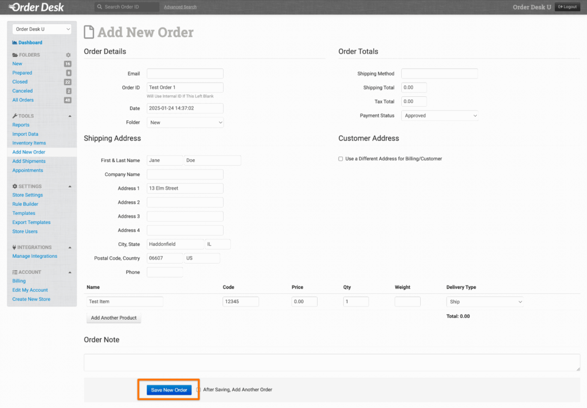The image size is (587, 408).
Task: Open the Folders settings gear icon
Action: coord(68,55)
